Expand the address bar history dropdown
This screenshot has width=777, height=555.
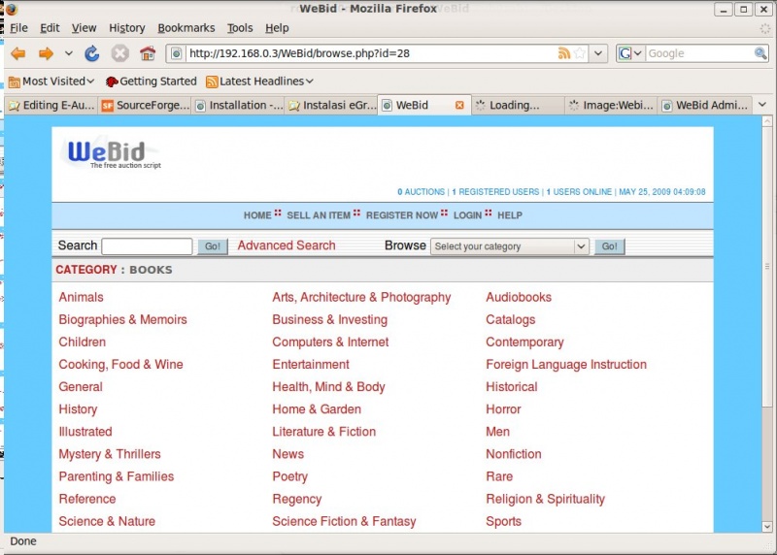599,53
